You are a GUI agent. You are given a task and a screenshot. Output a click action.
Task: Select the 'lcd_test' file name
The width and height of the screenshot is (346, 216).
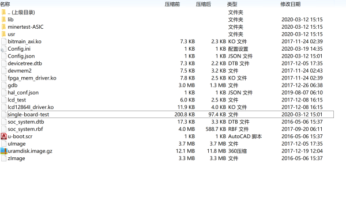(x=17, y=100)
